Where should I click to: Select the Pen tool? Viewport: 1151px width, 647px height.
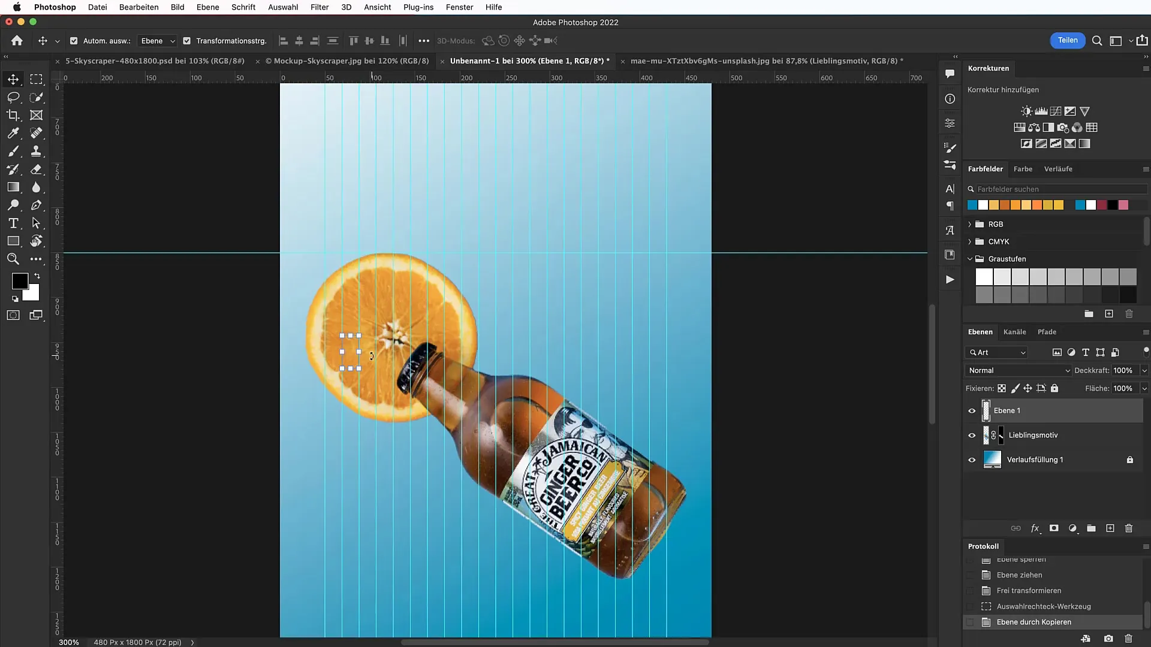click(37, 205)
